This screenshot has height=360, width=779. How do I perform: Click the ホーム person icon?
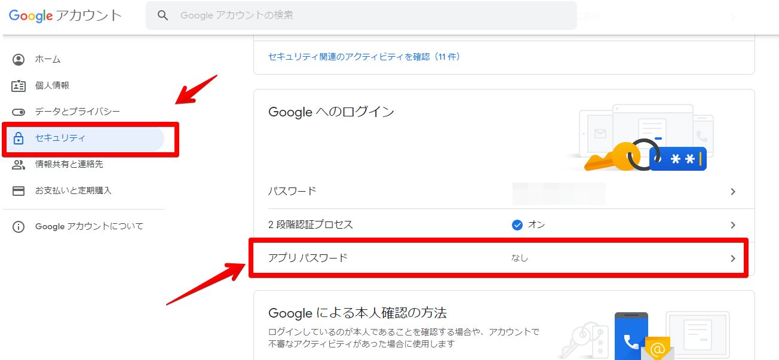[19, 59]
